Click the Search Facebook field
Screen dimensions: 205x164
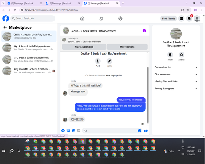click(33, 18)
